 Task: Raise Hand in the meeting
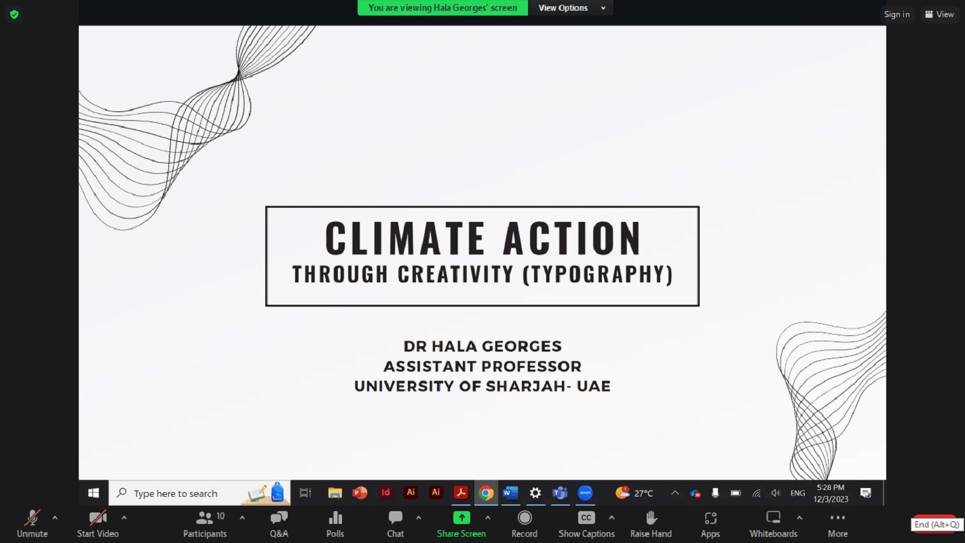(x=651, y=523)
